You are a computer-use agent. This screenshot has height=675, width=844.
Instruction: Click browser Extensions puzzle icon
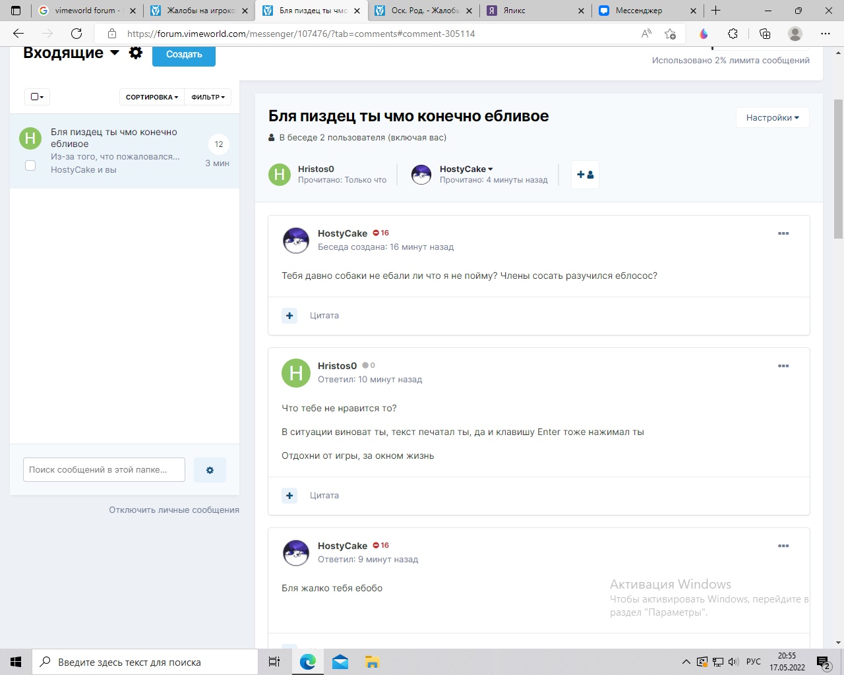tap(733, 34)
